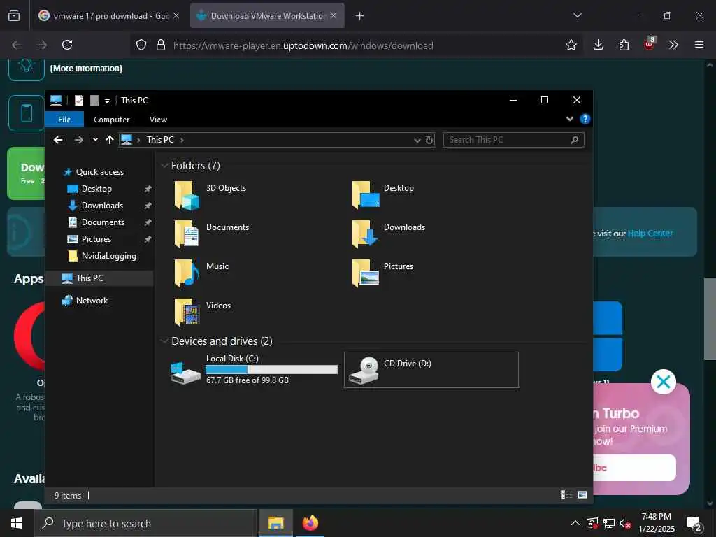Image resolution: width=716 pixels, height=537 pixels.
Task: Select the Music folder
Action: coord(201,273)
